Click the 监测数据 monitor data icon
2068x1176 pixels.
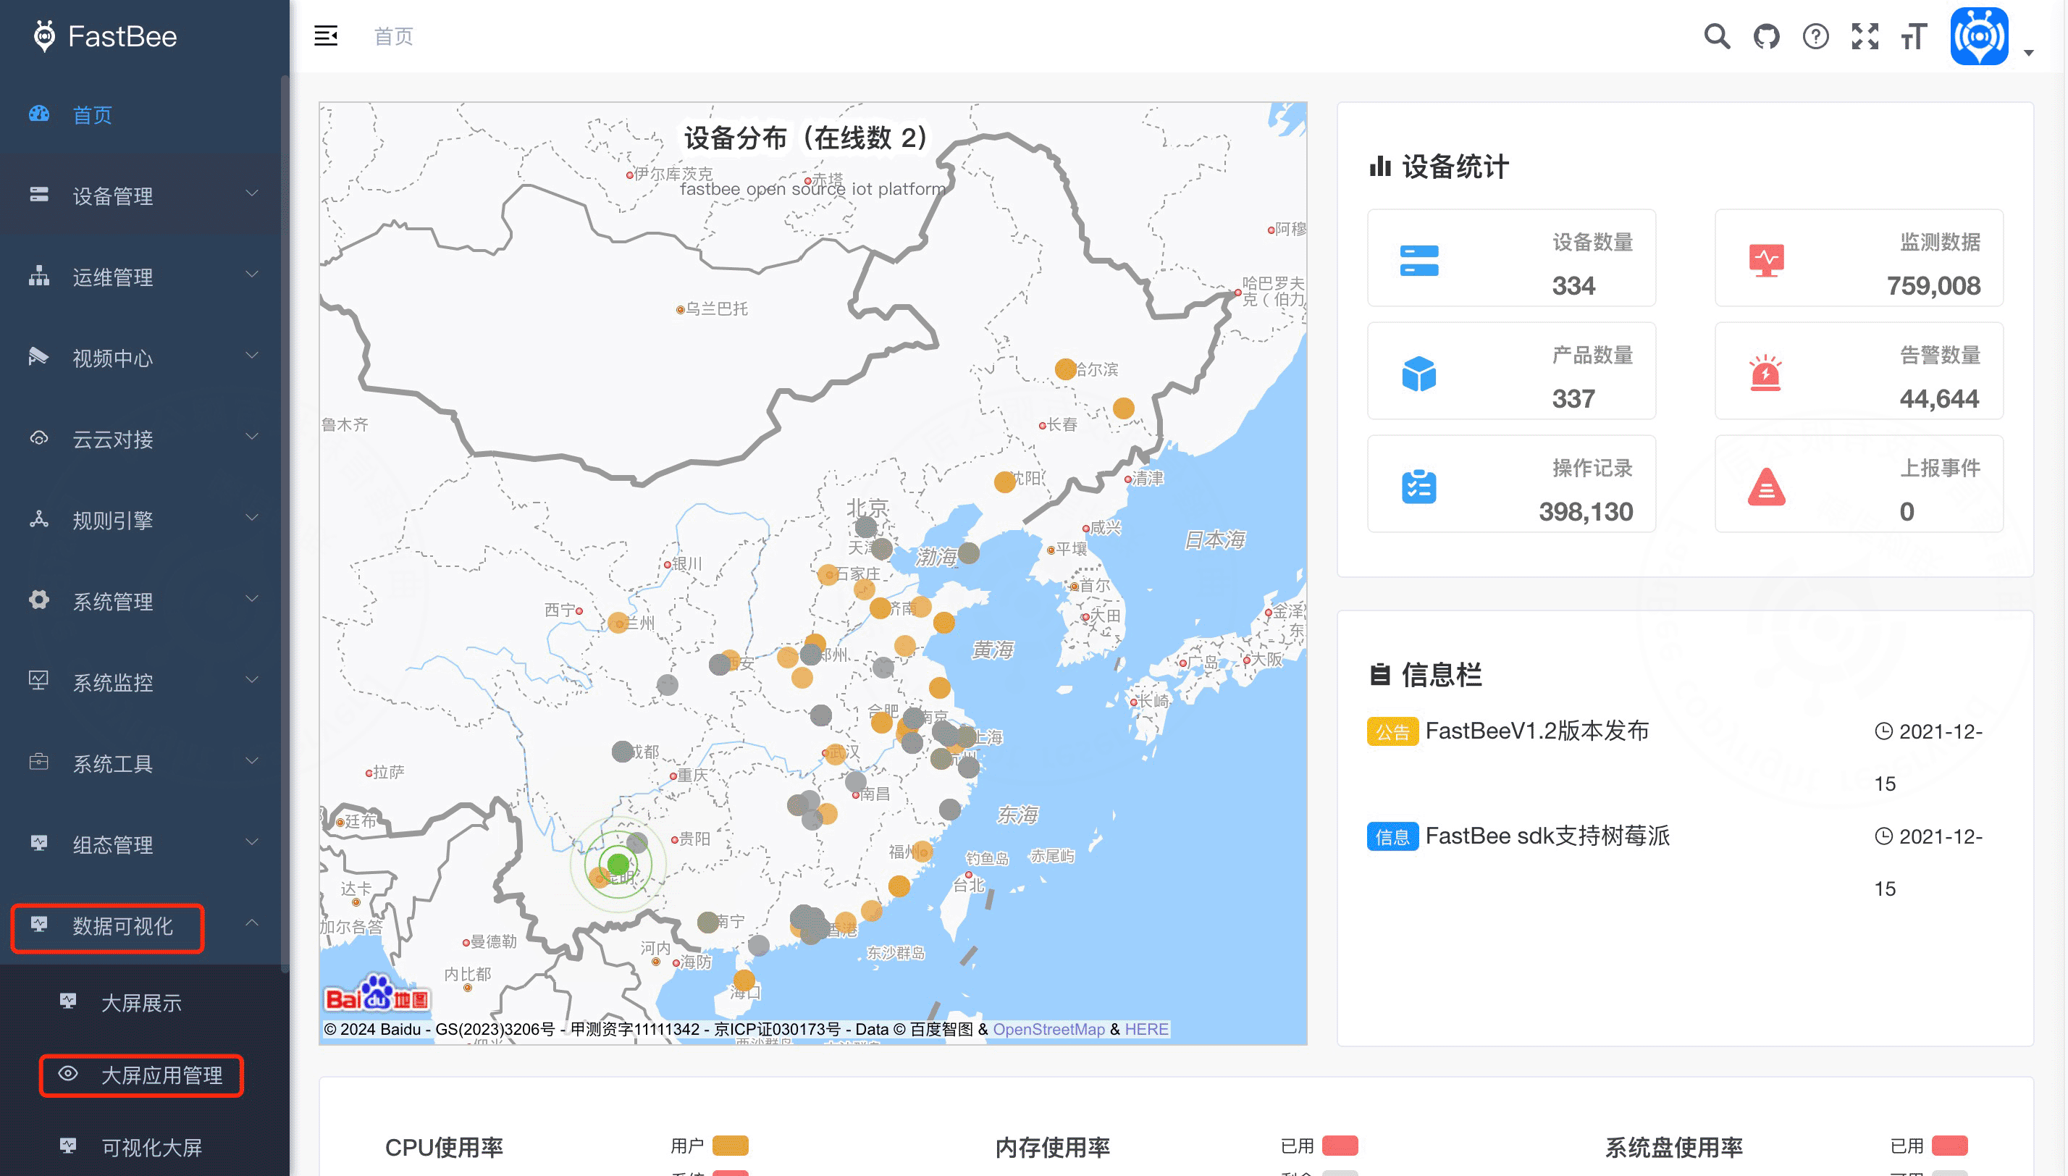pos(1766,260)
